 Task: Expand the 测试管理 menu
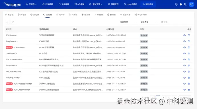(x=96, y=4)
